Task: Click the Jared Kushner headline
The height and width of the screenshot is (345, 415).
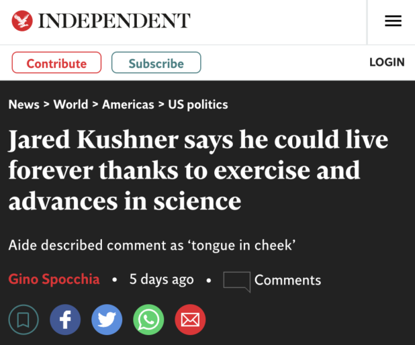Action: point(198,170)
